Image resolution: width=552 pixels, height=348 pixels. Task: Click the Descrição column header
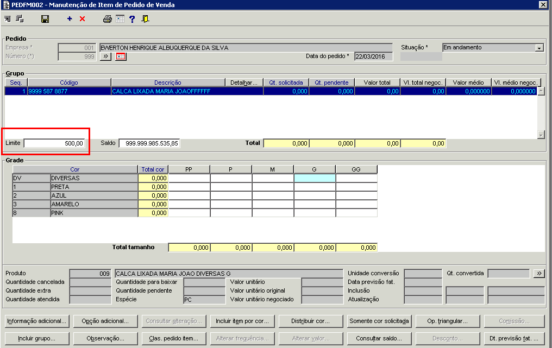click(x=167, y=83)
